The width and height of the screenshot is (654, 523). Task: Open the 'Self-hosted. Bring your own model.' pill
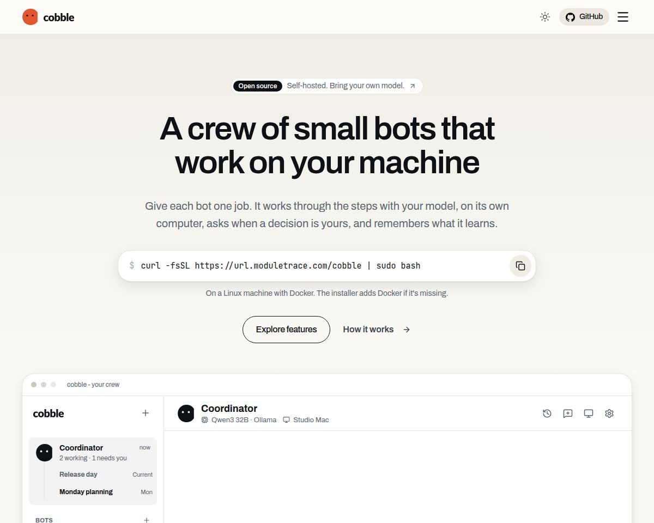tap(327, 86)
